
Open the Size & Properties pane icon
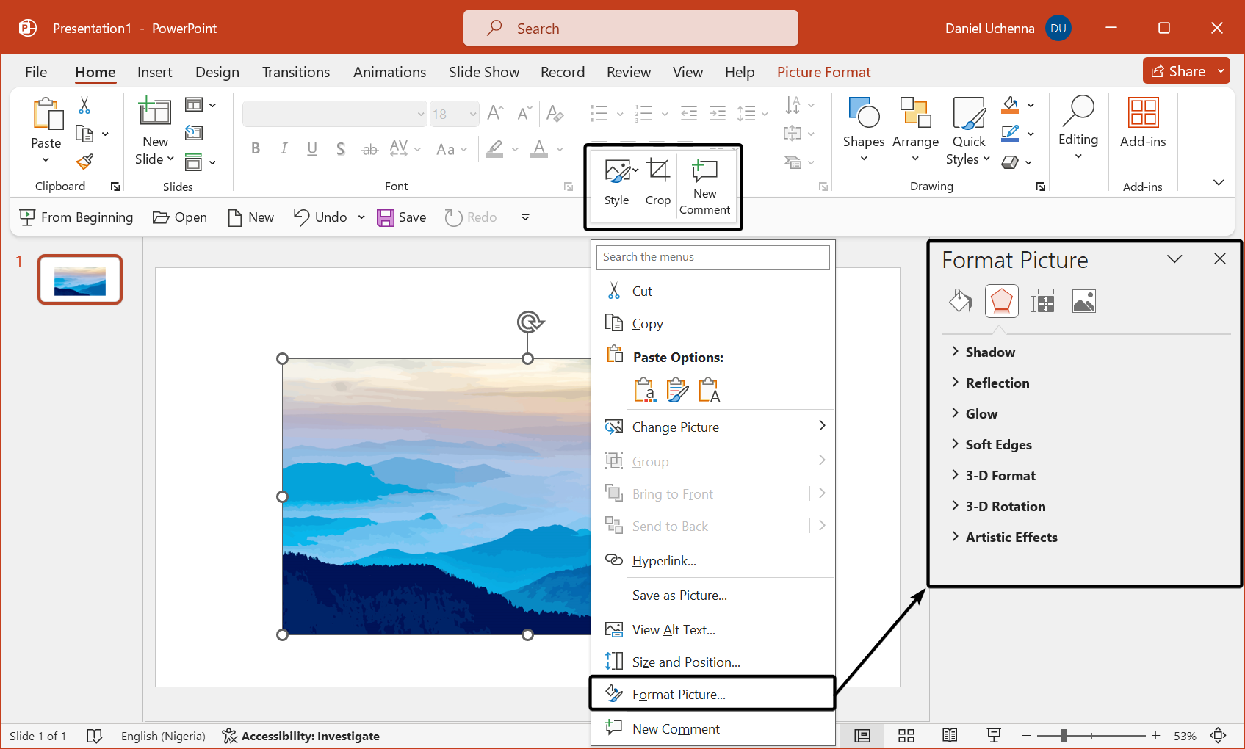click(x=1042, y=301)
